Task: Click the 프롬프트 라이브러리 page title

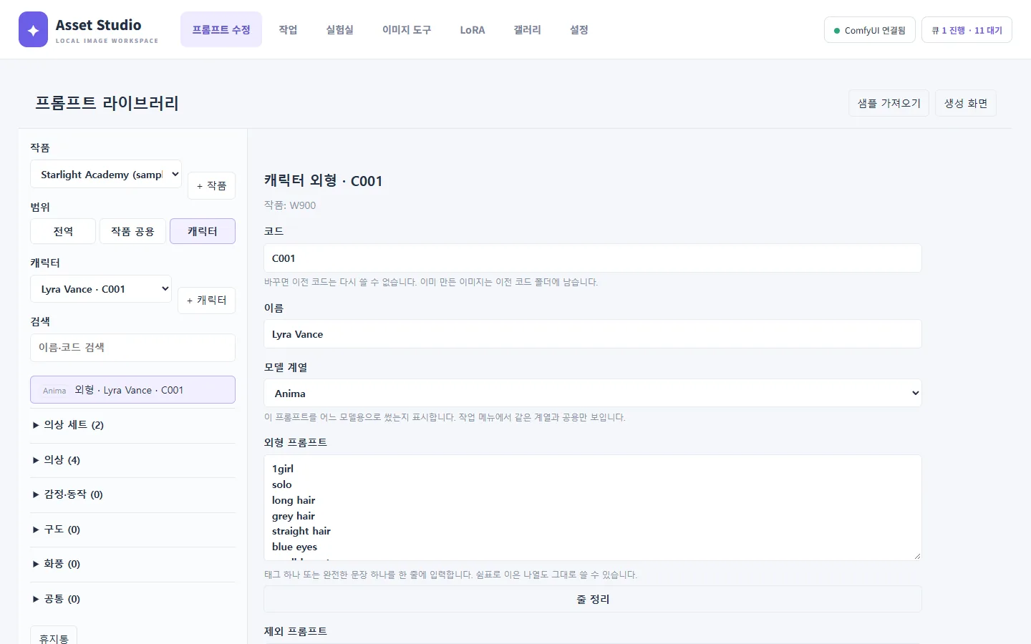Action: tap(107, 103)
